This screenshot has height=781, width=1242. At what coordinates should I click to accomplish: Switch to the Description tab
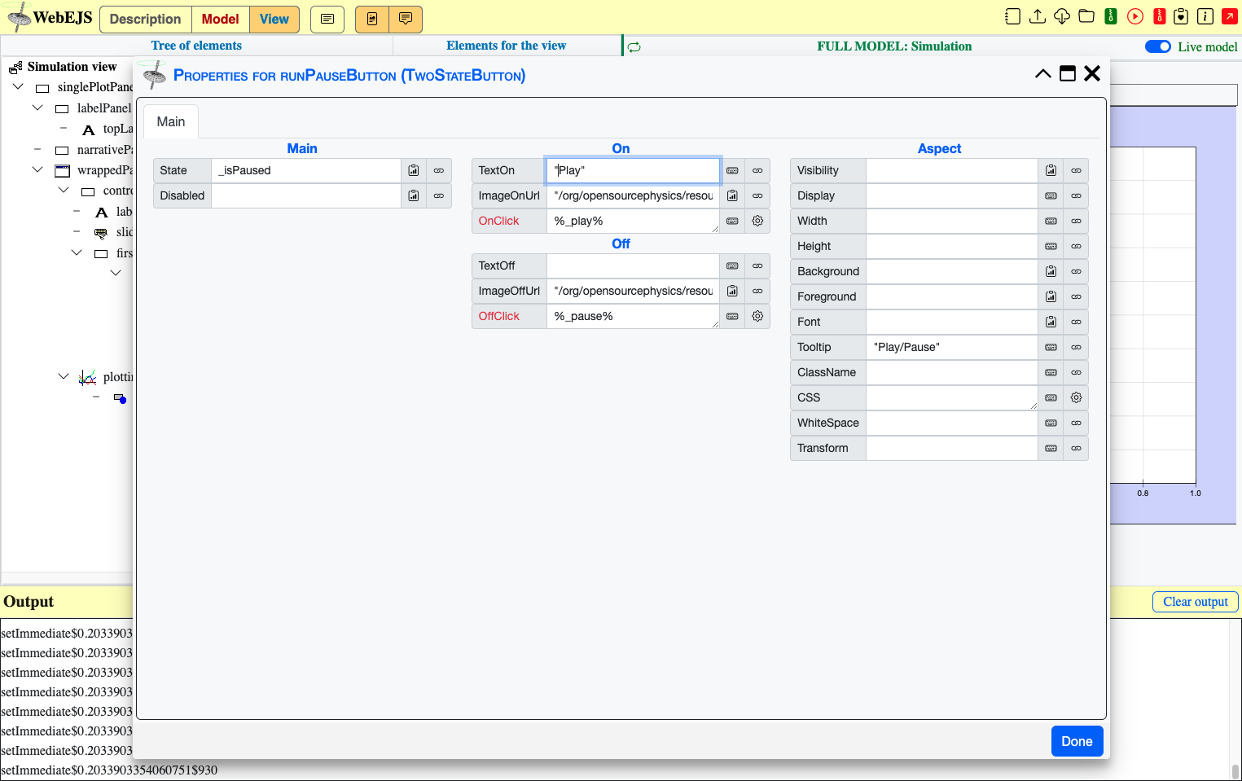[145, 20]
